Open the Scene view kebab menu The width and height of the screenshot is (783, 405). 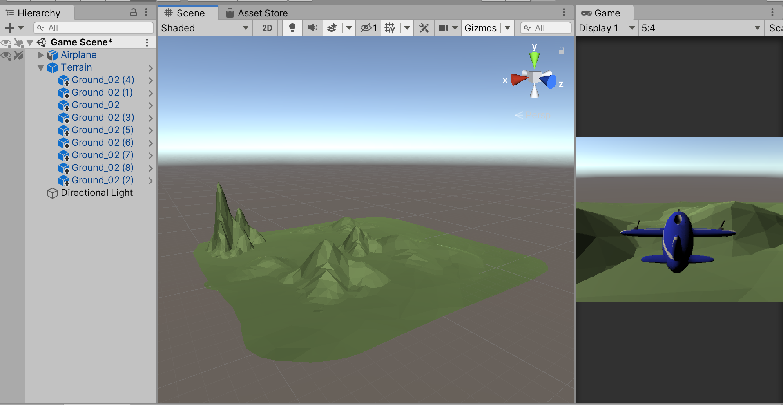[x=564, y=13]
